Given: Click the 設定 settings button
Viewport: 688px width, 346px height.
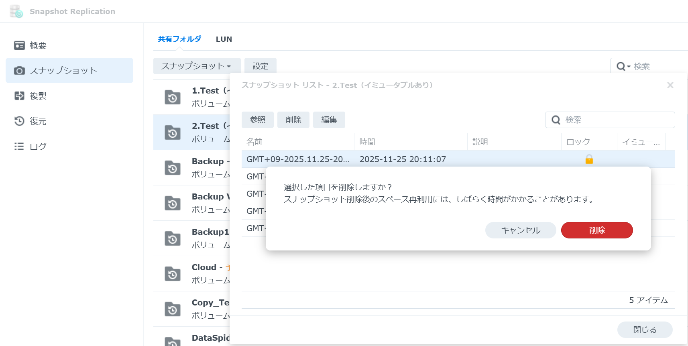Looking at the screenshot, I should point(260,66).
